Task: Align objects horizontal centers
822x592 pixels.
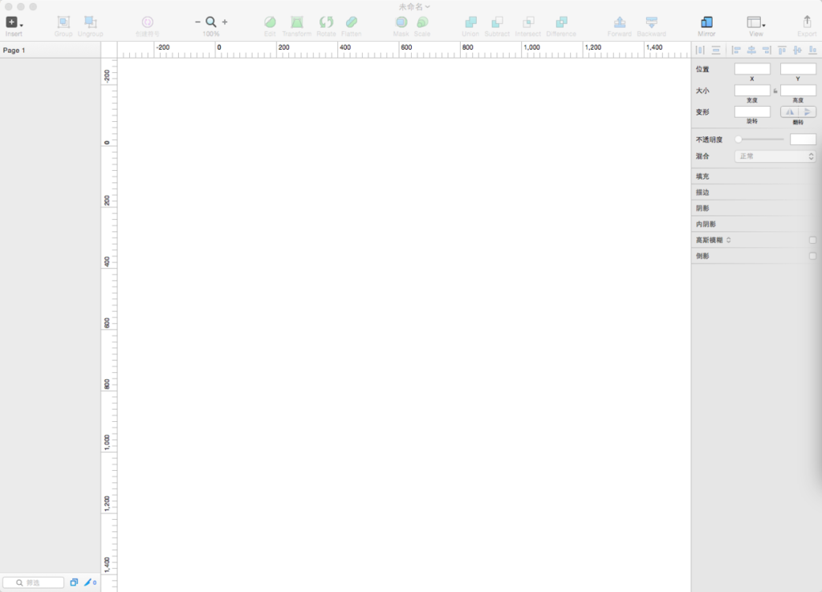Action: coord(751,51)
